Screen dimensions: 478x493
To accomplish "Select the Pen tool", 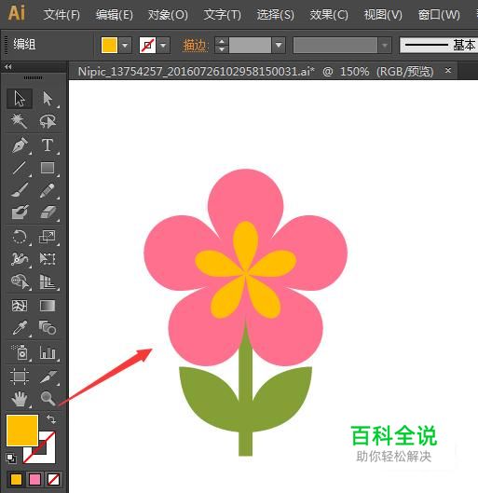I will click(20, 145).
